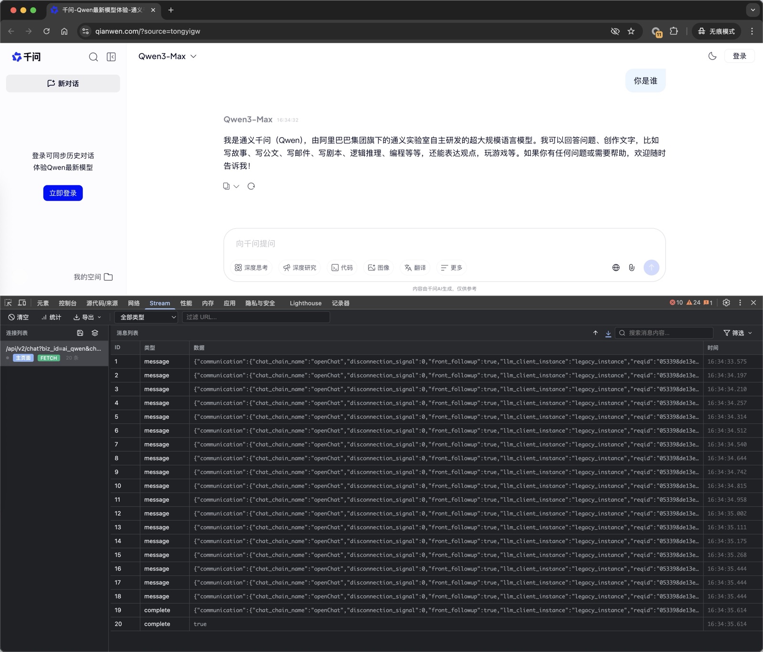Expand the tab search dropdown
The image size is (763, 652).
(753, 10)
